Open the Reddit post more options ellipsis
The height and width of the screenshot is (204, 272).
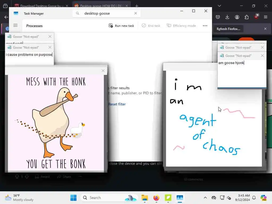(x=80, y=177)
